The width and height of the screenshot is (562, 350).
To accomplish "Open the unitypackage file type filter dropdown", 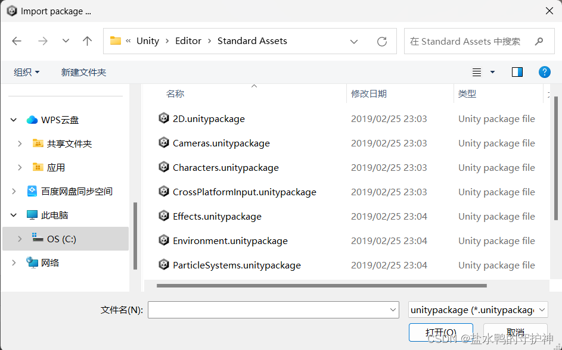I will pyautogui.click(x=478, y=310).
